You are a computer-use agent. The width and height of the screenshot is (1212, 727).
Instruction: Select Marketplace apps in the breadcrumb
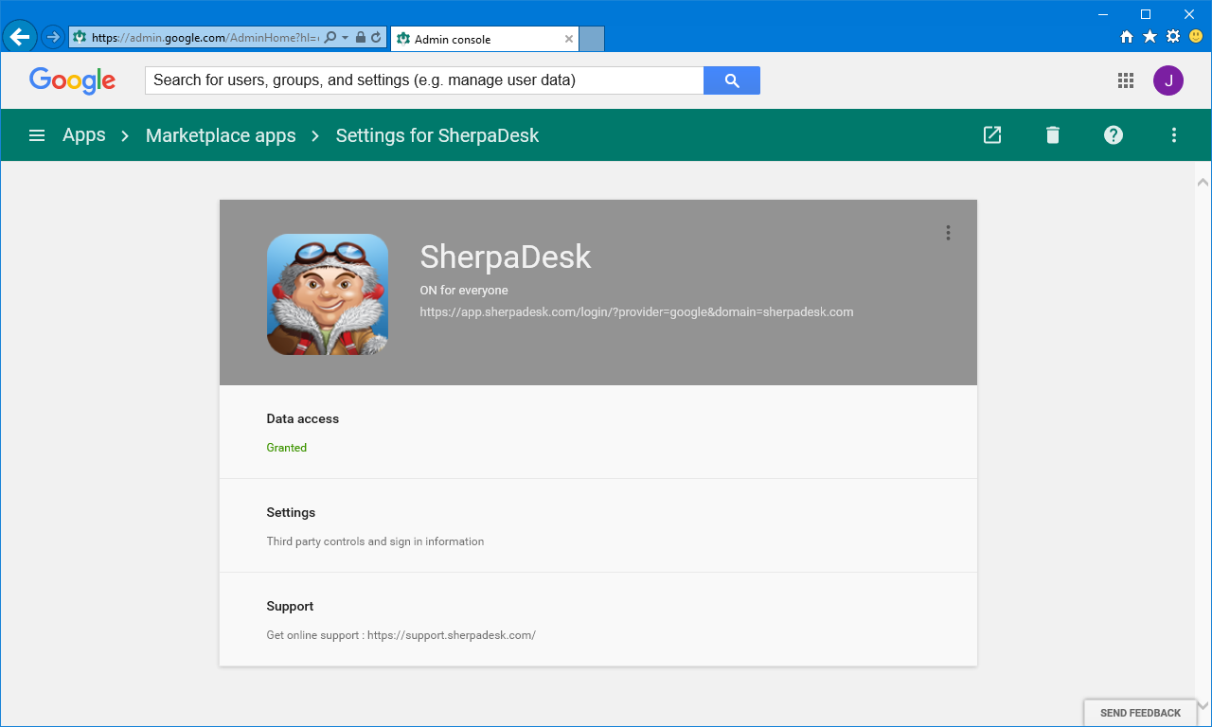click(221, 134)
